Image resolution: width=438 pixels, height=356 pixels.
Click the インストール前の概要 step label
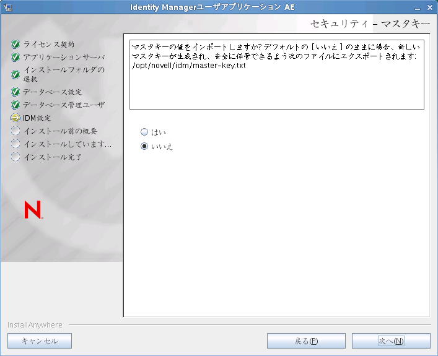pos(60,131)
